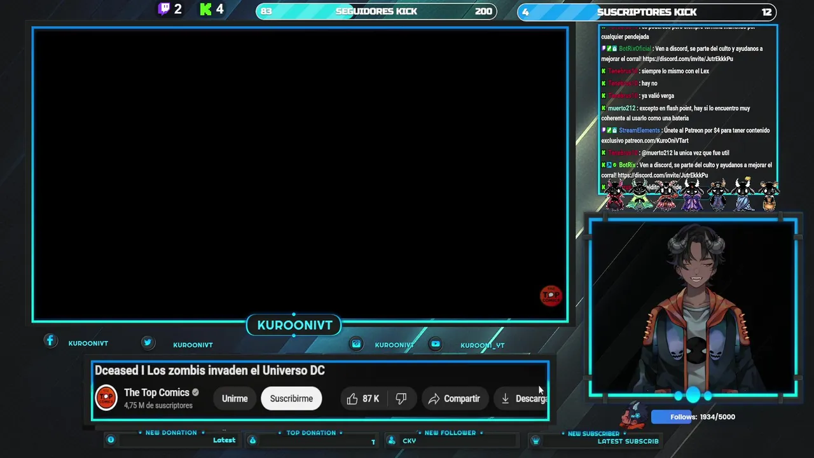814x458 pixels.
Task: Click the Seguidores Kick progress bar
Action: click(x=376, y=11)
